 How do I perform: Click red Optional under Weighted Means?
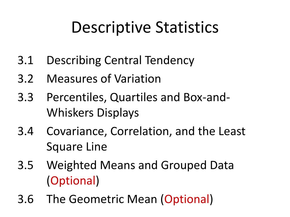73,181
